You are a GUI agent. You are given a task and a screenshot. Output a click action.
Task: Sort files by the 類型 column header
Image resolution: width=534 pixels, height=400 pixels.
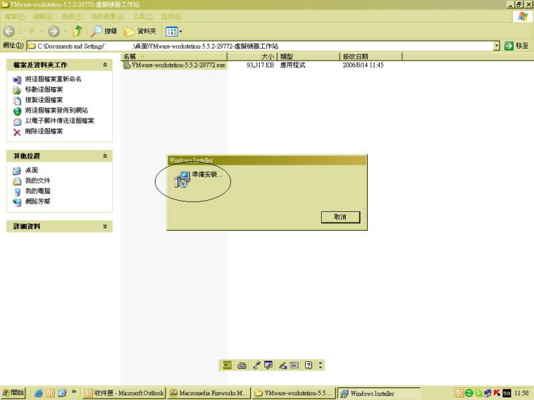point(308,57)
